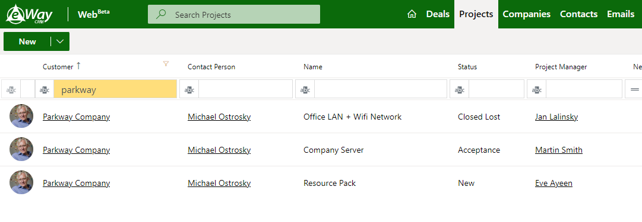Viewport: 642px width, 222px height.
Task: Toggle Customer column sort arrow
Action: [x=78, y=66]
